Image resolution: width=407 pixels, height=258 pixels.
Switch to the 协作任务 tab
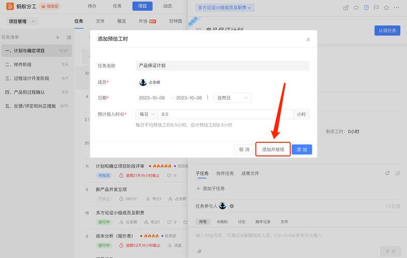pos(225,173)
